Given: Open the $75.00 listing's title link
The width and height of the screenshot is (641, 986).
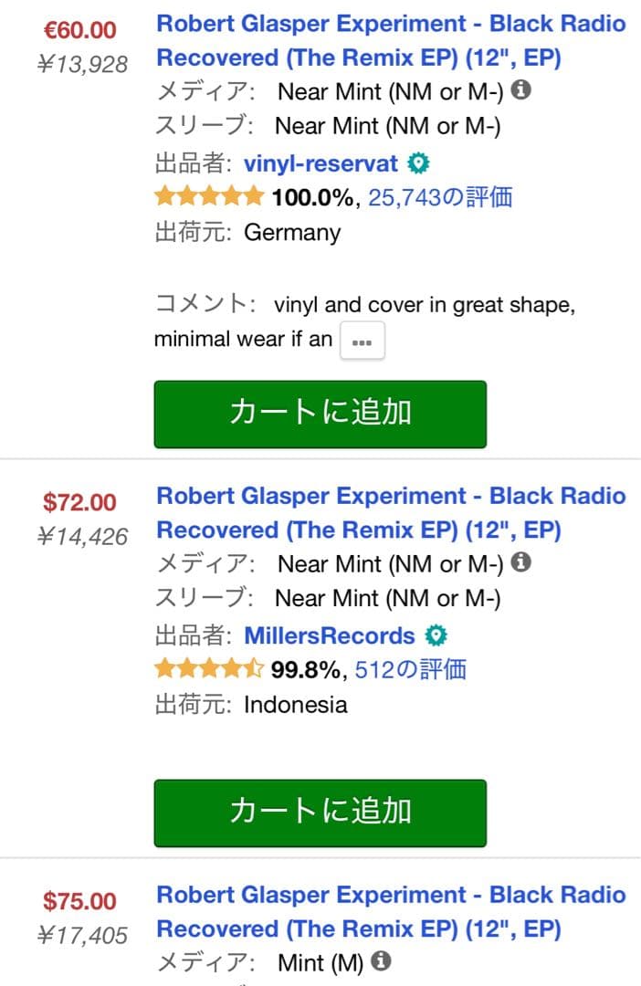Looking at the screenshot, I should [391, 911].
